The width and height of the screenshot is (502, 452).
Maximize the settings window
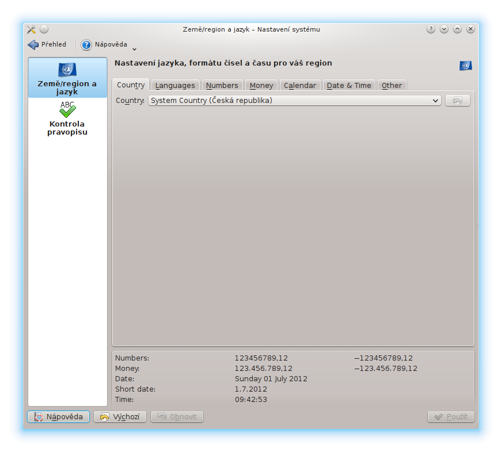457,29
